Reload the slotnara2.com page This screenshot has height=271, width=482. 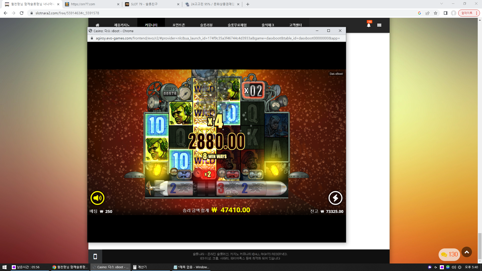(22, 13)
